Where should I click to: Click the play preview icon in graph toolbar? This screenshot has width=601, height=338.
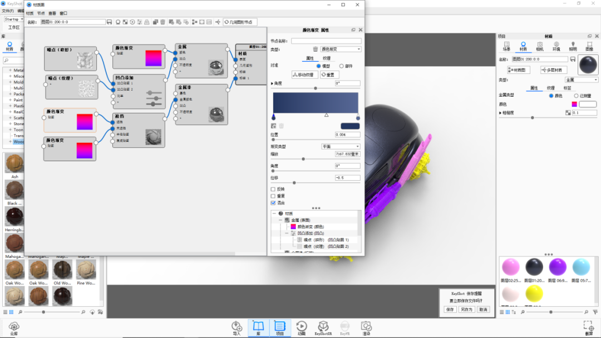click(132, 22)
